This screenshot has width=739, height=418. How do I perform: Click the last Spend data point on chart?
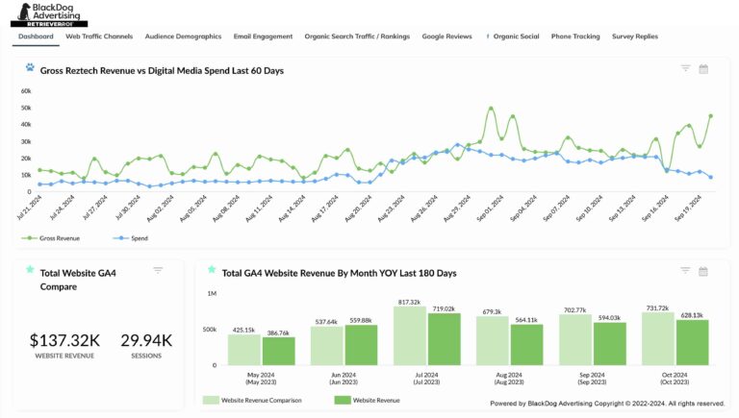click(x=711, y=178)
